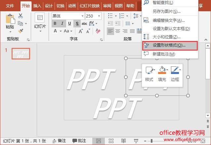Screen dimensions: 211x145
Task: Toggle text Shadow button
Action: pyautogui.click(x=77, y=24)
